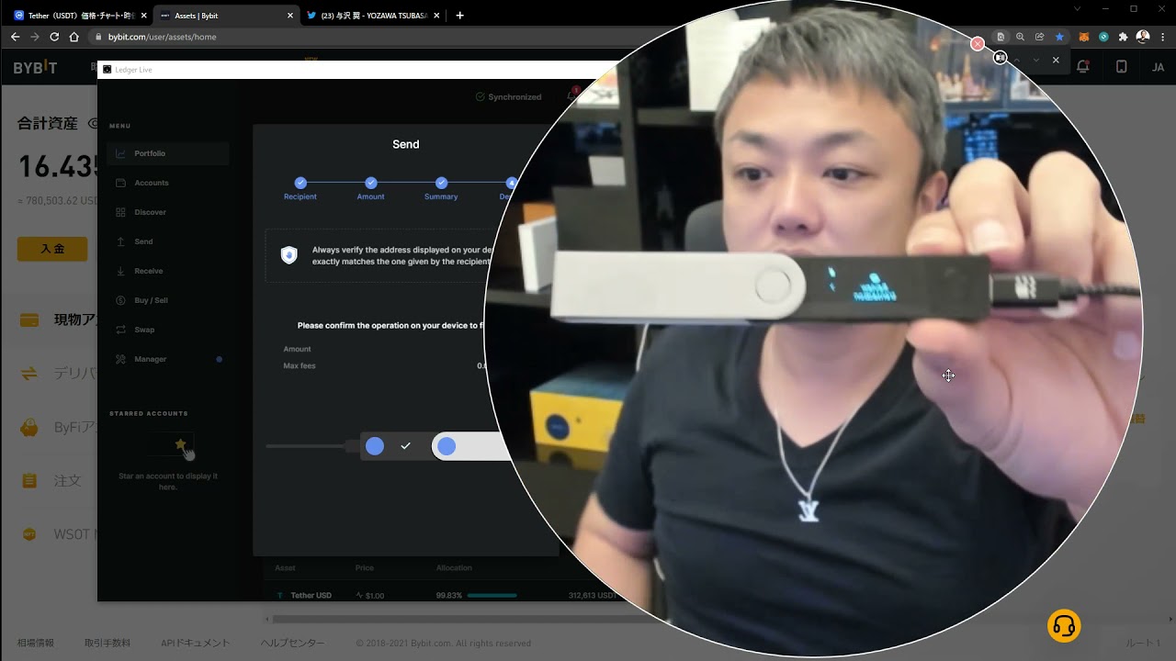Click the yellow 入金 deposit button
Viewport: 1176px width, 661px height.
pyautogui.click(x=52, y=249)
